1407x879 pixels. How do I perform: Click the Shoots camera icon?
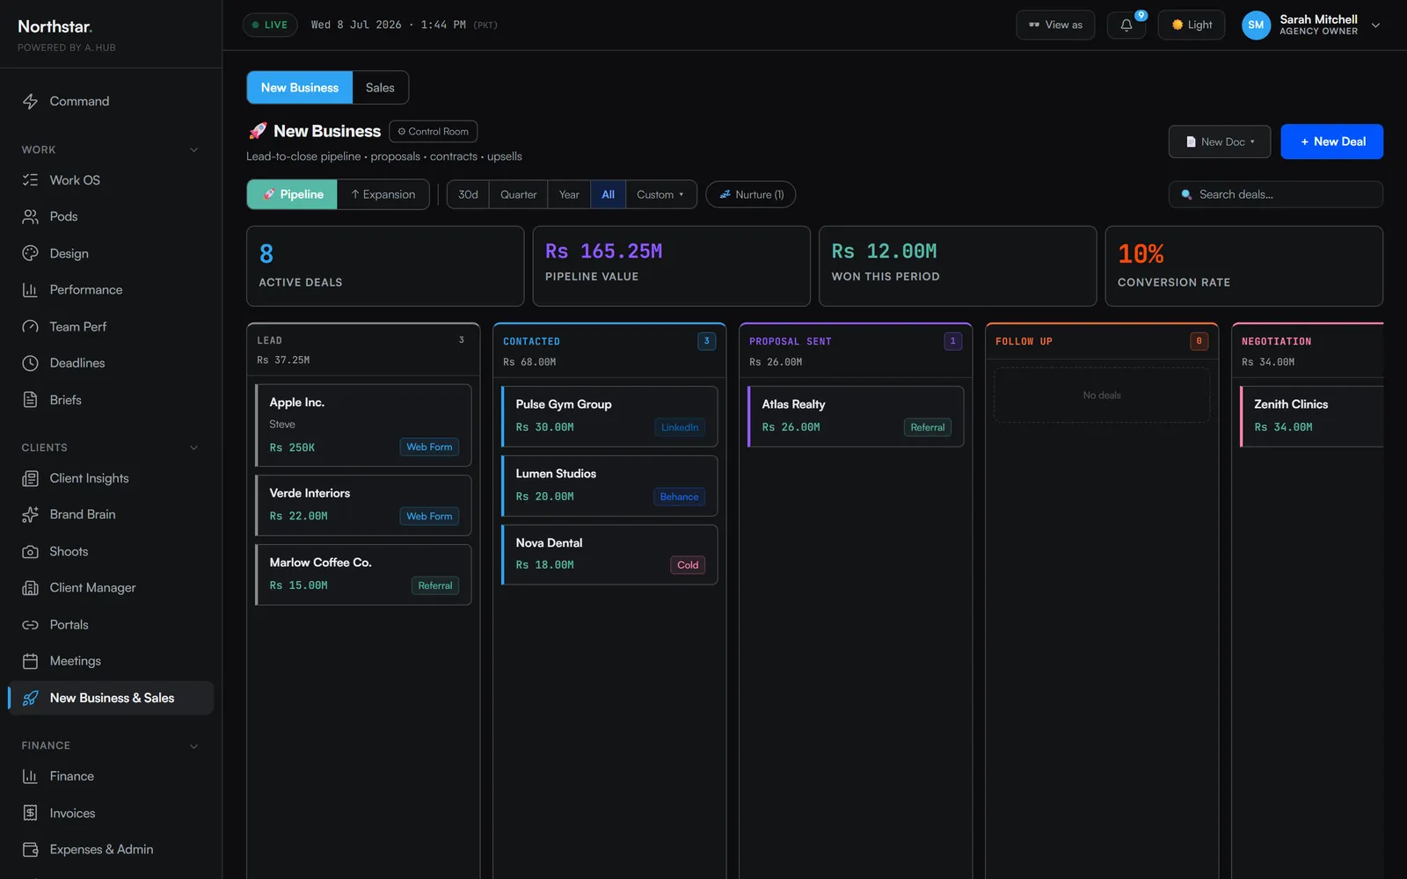coord(30,551)
